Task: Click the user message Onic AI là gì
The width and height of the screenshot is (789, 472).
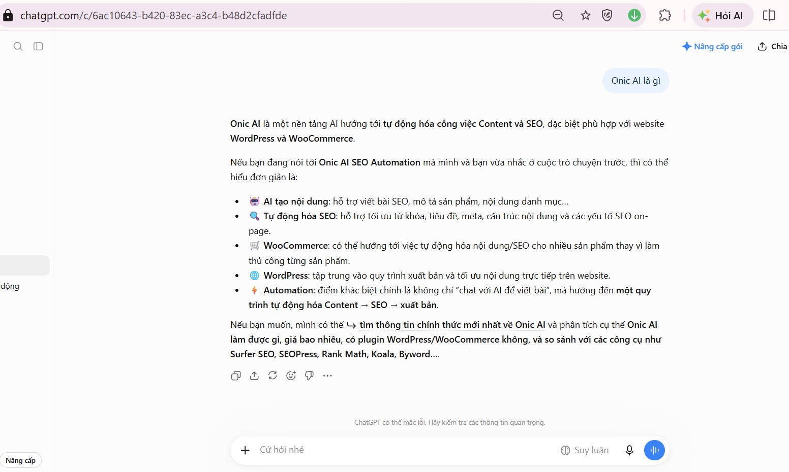Action: (x=636, y=81)
